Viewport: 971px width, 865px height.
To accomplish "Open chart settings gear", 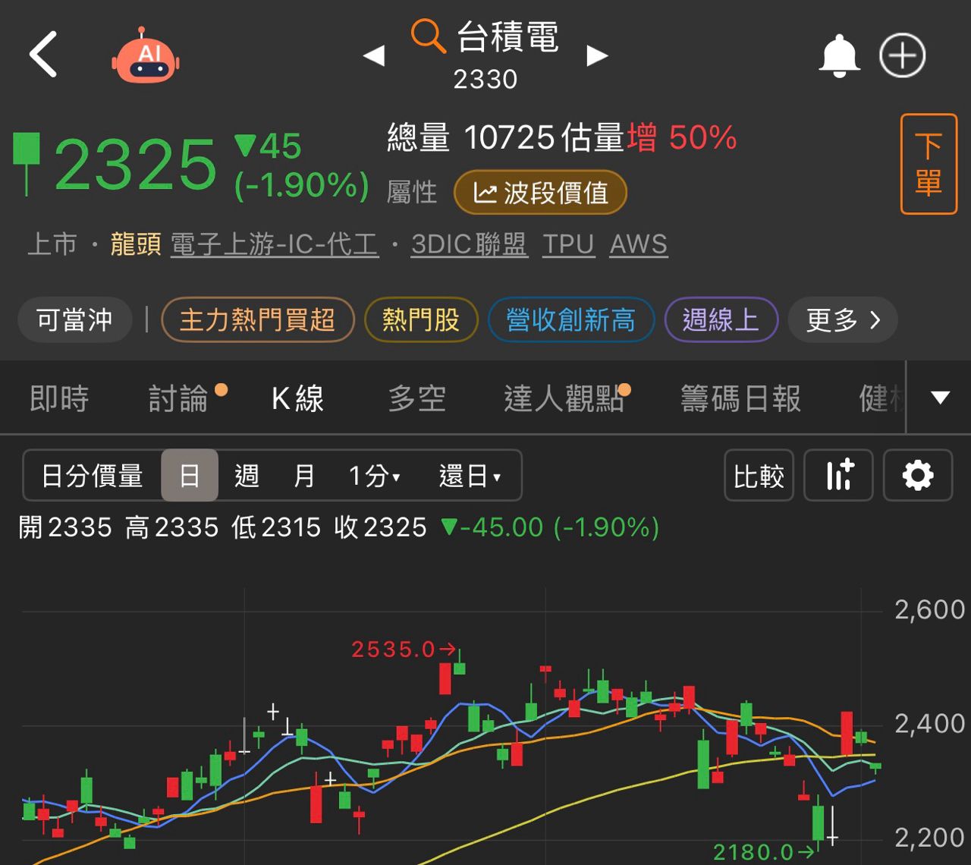I will tap(918, 476).
